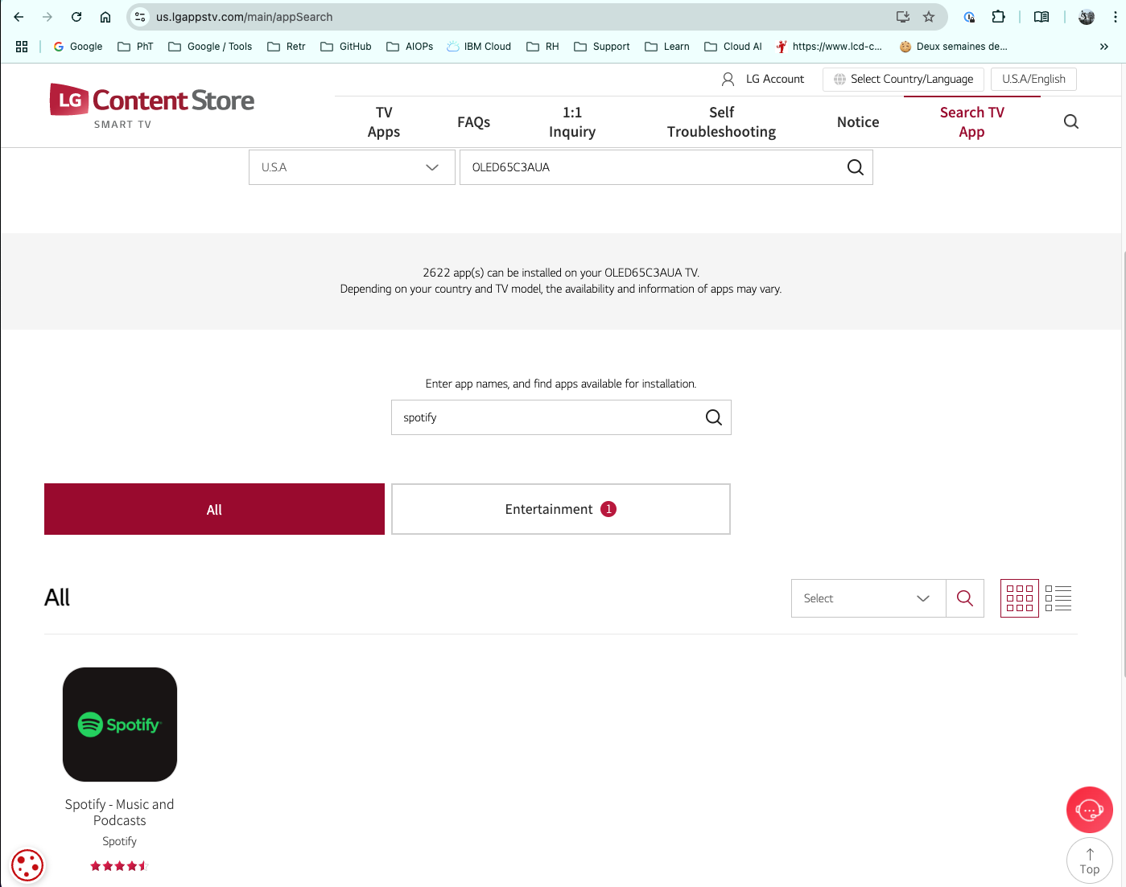The height and width of the screenshot is (887, 1126).
Task: Click the blue extension icon in toolbar
Action: coord(970,17)
